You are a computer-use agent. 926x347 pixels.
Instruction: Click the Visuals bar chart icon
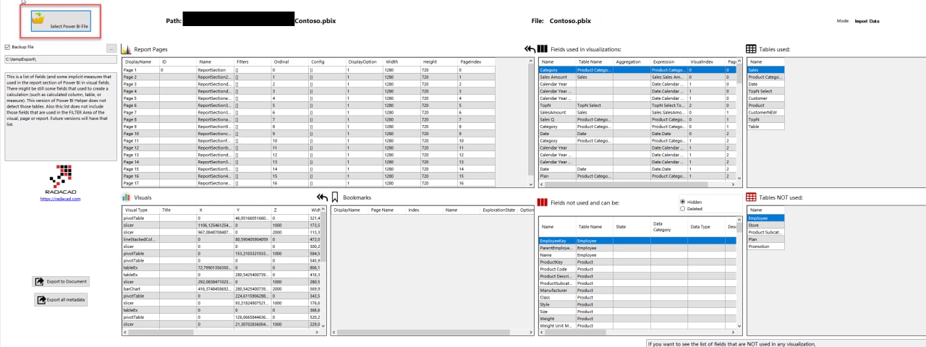126,197
